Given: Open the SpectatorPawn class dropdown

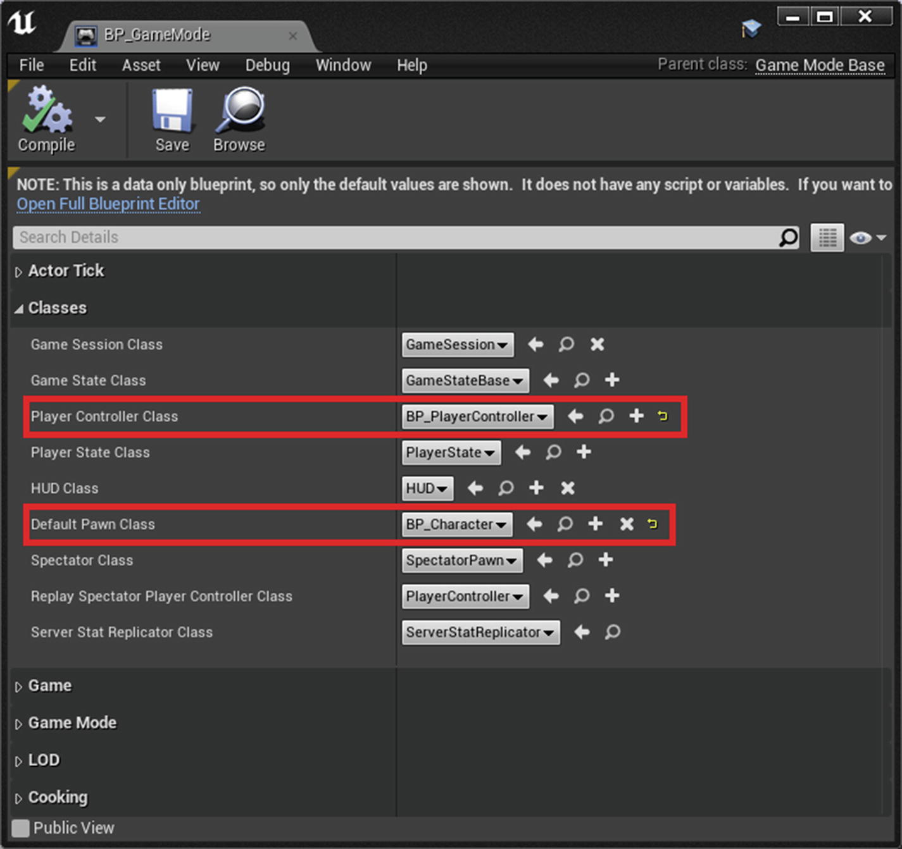Looking at the screenshot, I should pos(462,561).
